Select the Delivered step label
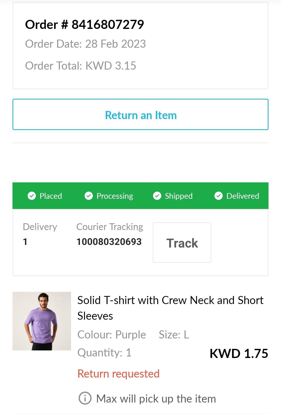This screenshot has height=414, width=281. pyautogui.click(x=242, y=196)
